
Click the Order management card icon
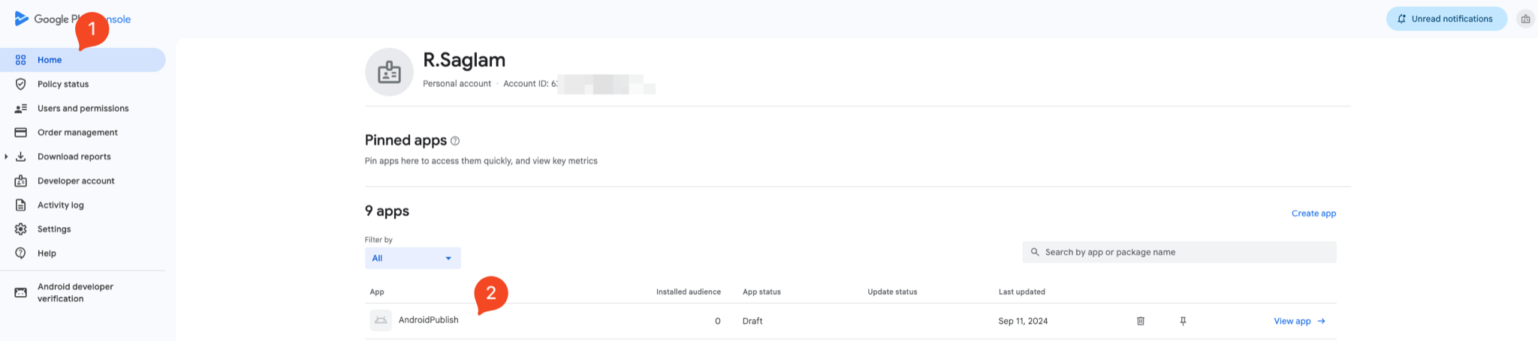tap(21, 132)
